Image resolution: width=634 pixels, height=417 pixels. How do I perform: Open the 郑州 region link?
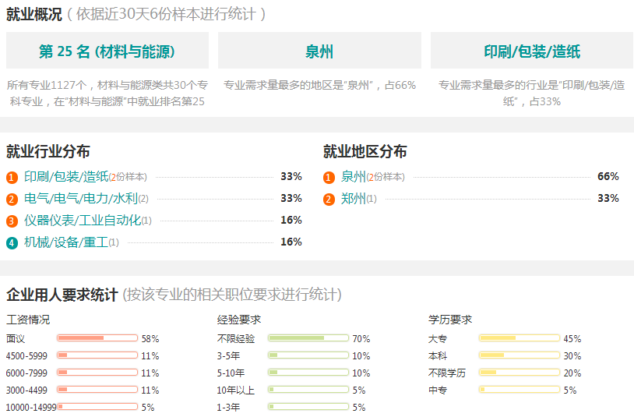[354, 198]
